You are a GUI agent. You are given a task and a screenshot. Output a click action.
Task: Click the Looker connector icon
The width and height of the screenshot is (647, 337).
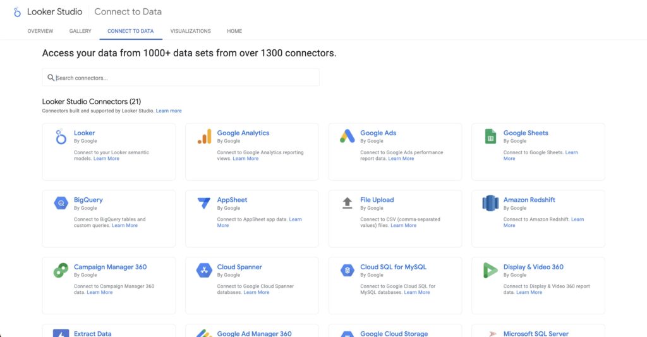[x=61, y=137]
